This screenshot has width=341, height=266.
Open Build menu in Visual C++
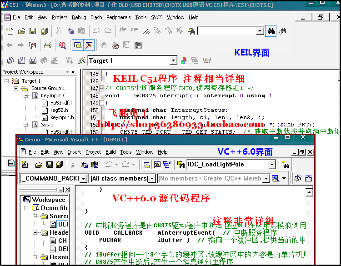(110, 152)
